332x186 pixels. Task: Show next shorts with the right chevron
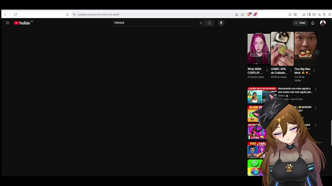coord(316,52)
